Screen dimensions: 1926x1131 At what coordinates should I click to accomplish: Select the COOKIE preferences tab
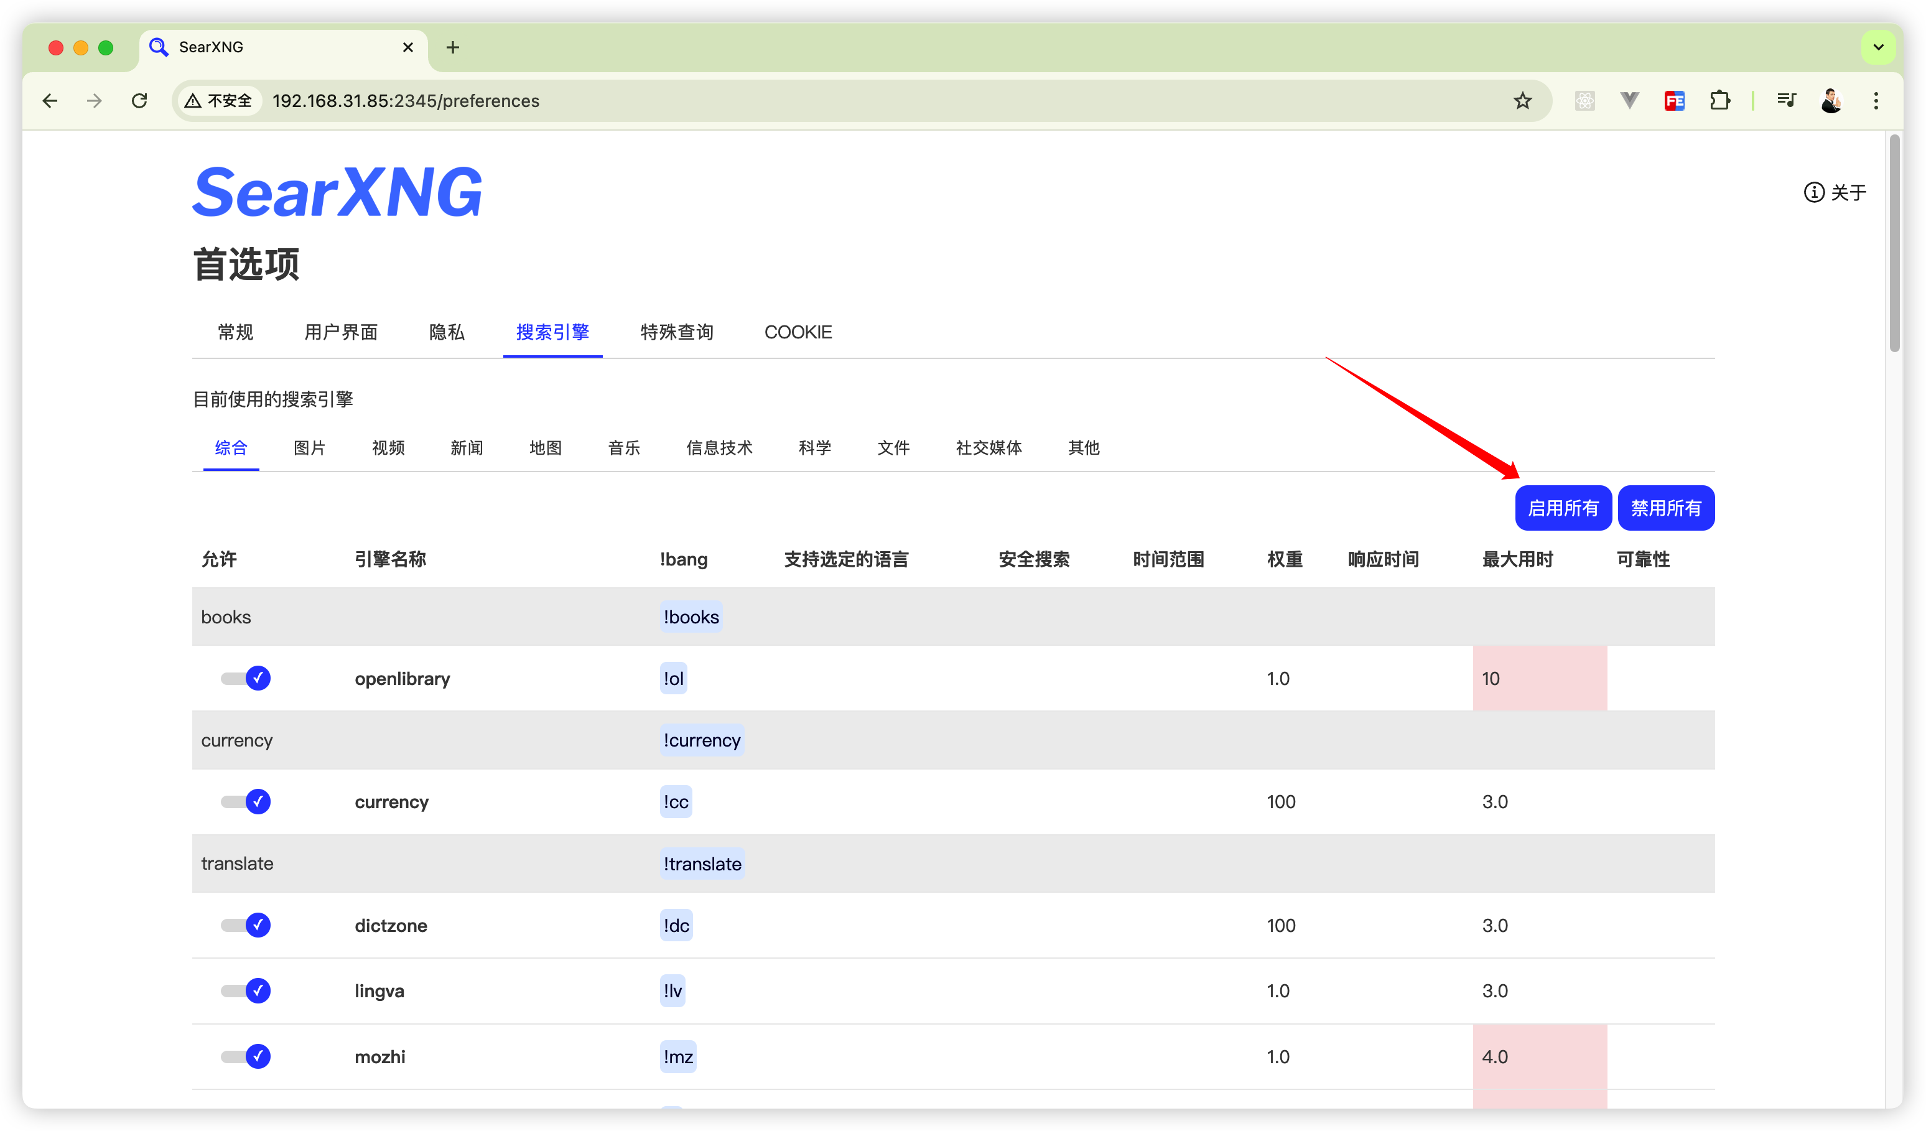(x=797, y=332)
